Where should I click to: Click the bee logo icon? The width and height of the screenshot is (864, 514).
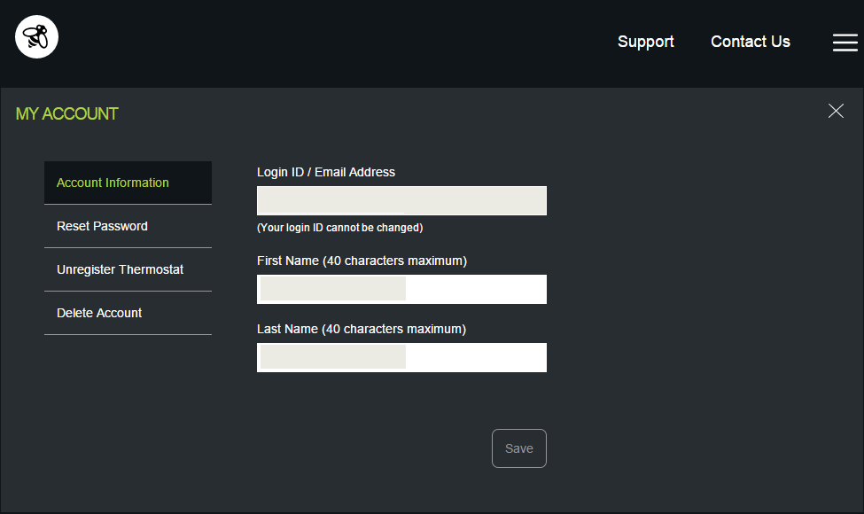pos(36,37)
